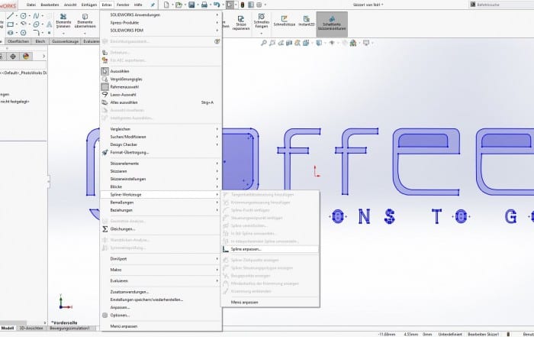This screenshot has height=337, width=534.
Task: Toggle Schattierte Skizzenkonturen button
Action: point(332,24)
